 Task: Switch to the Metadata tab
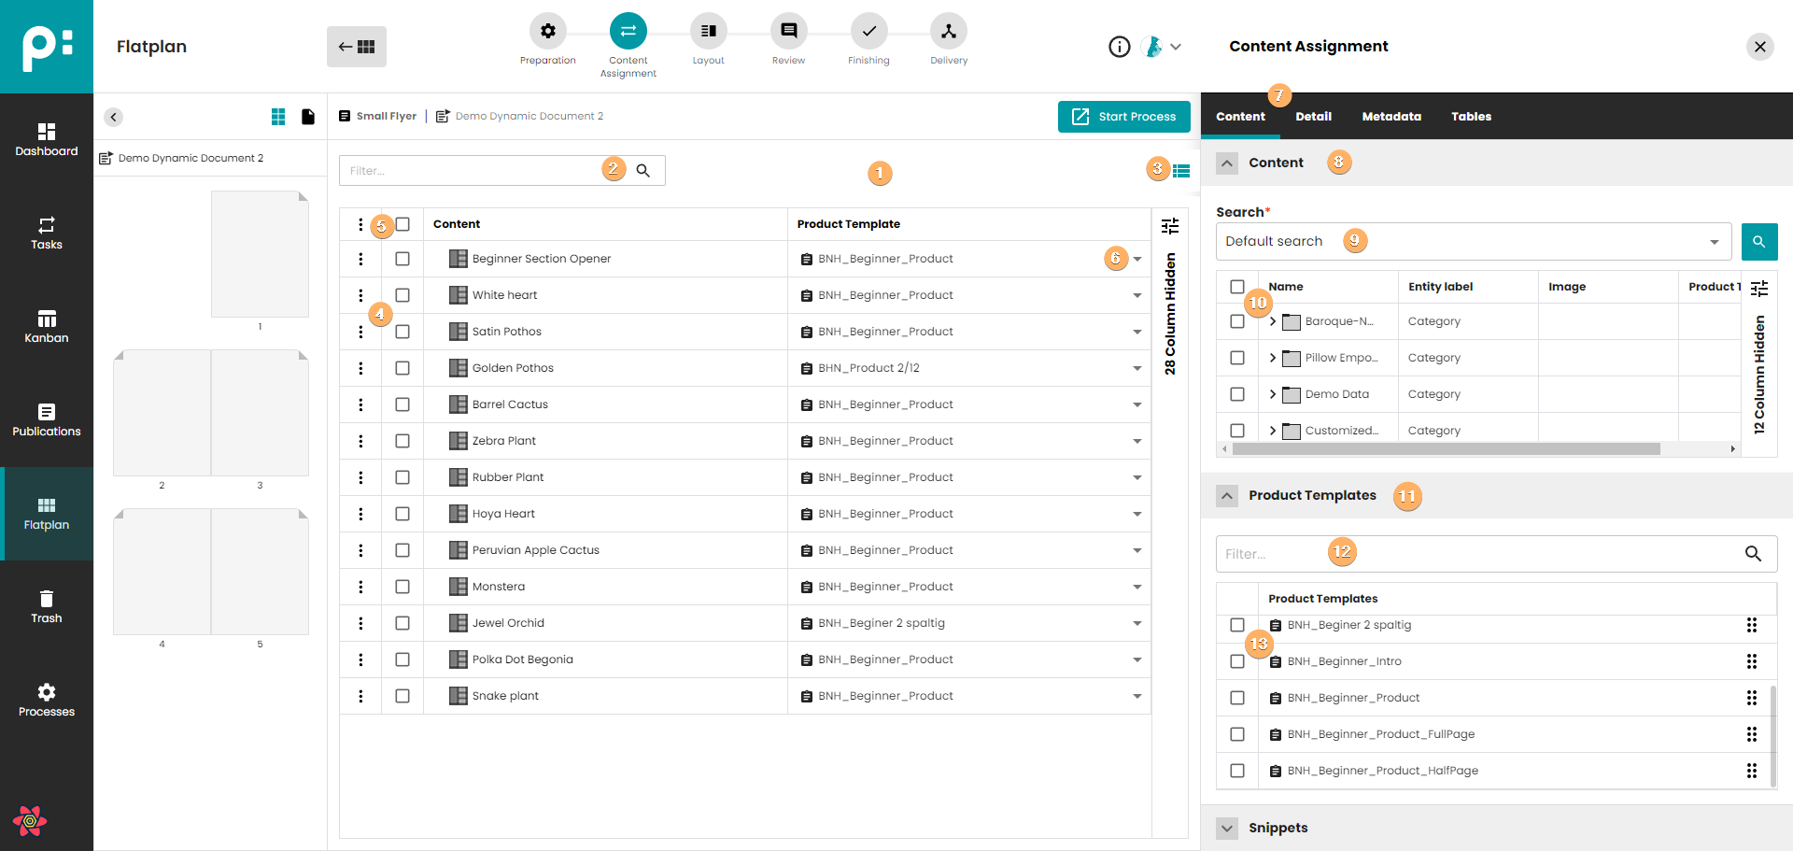click(x=1391, y=117)
